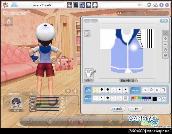Select the soft brush size 11
The height and width of the screenshot is (134, 172).
(x=120, y=90)
